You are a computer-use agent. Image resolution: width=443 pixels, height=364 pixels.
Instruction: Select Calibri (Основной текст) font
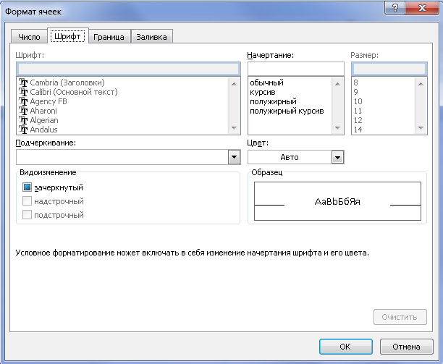(x=73, y=92)
